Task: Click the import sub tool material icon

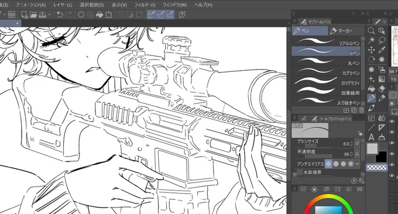Action: pos(346,110)
